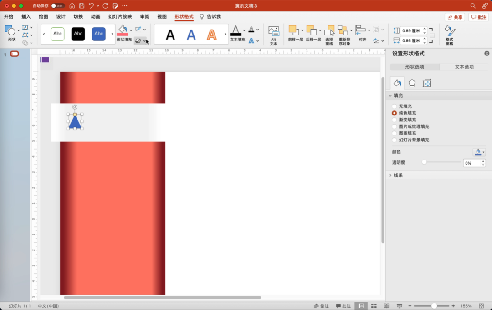Click the 告诉我 tell me box
492x310 pixels.
point(210,17)
